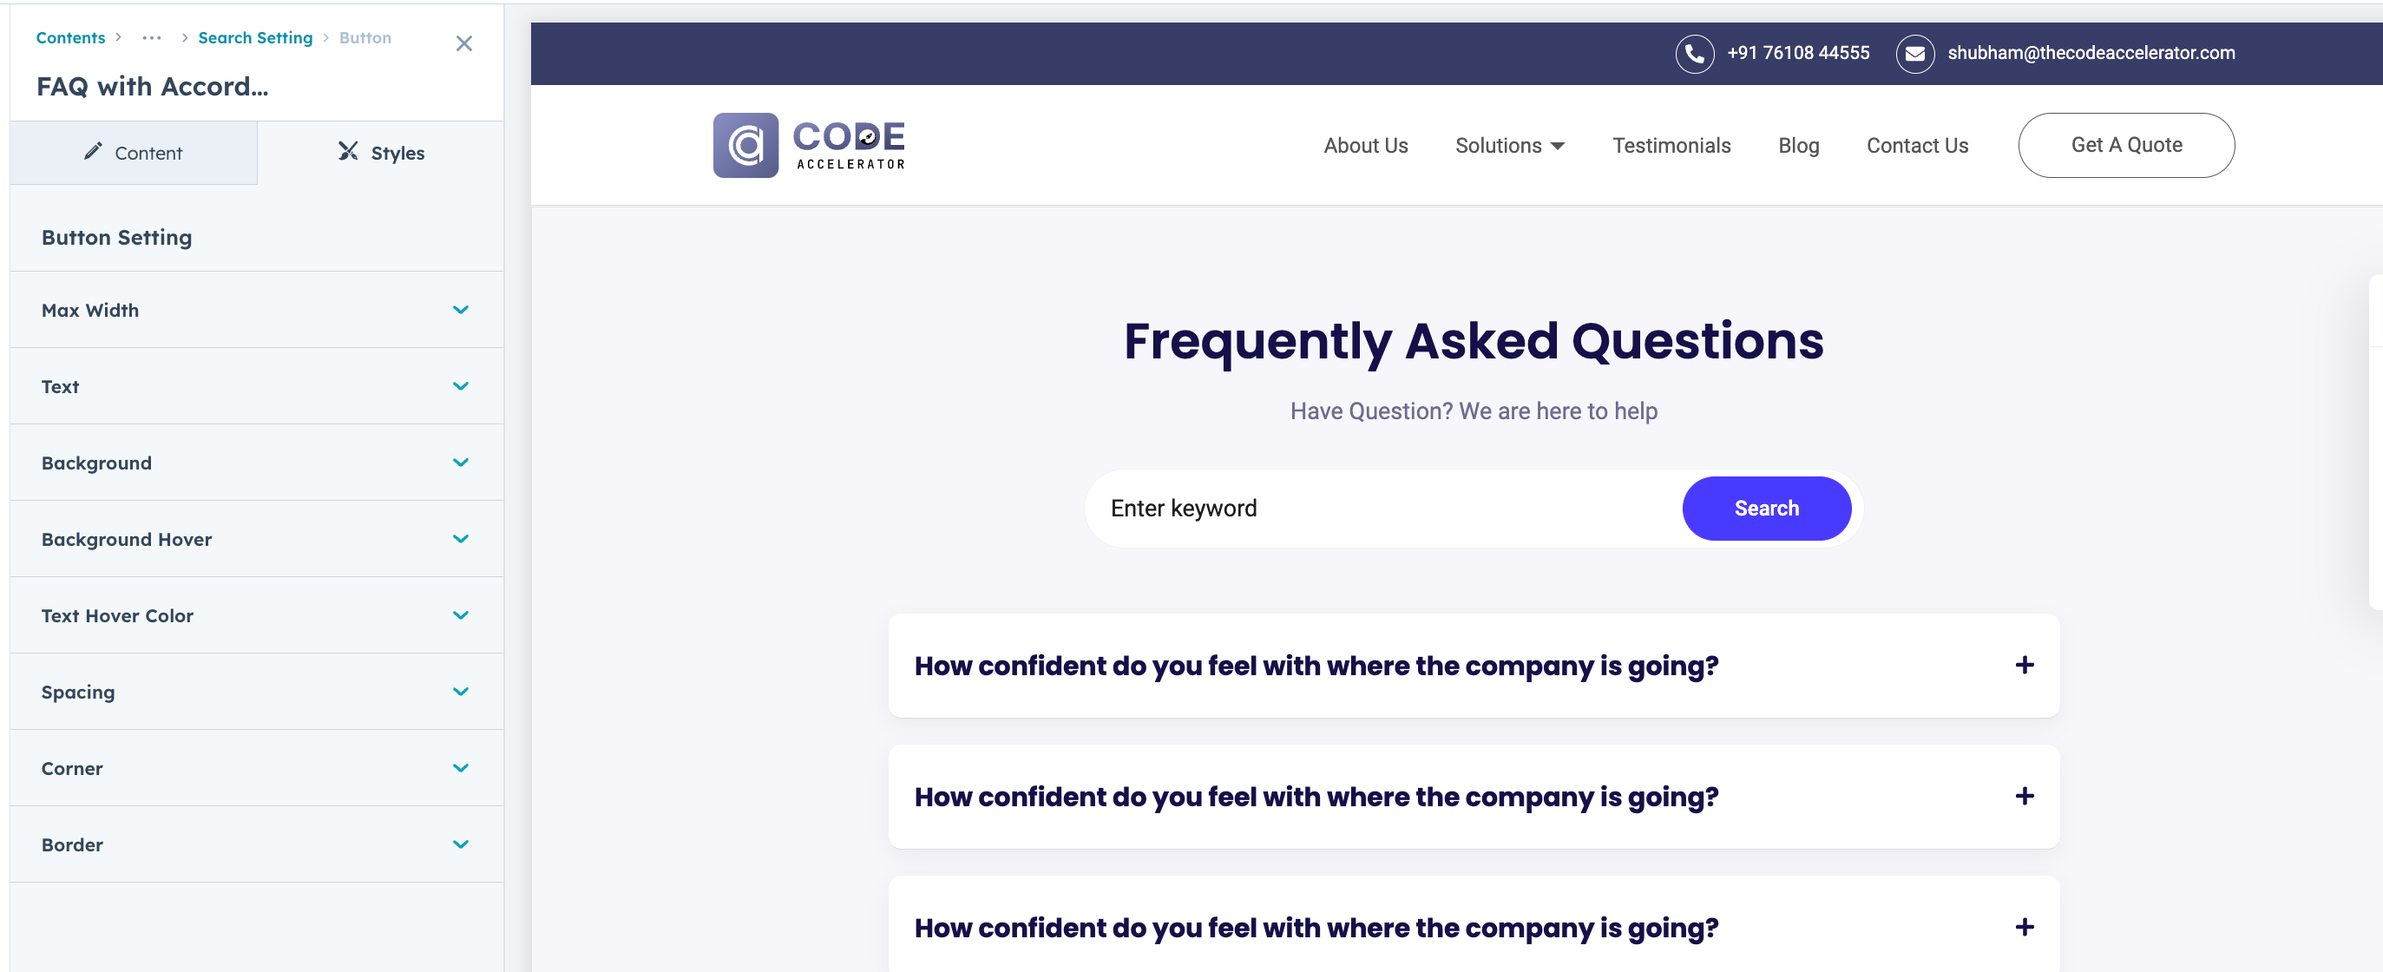Expand the third FAQ plus icon
Image resolution: width=2383 pixels, height=972 pixels.
2024,927
